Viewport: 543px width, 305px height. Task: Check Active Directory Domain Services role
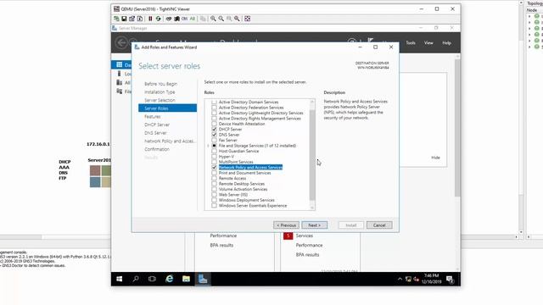[214, 102]
